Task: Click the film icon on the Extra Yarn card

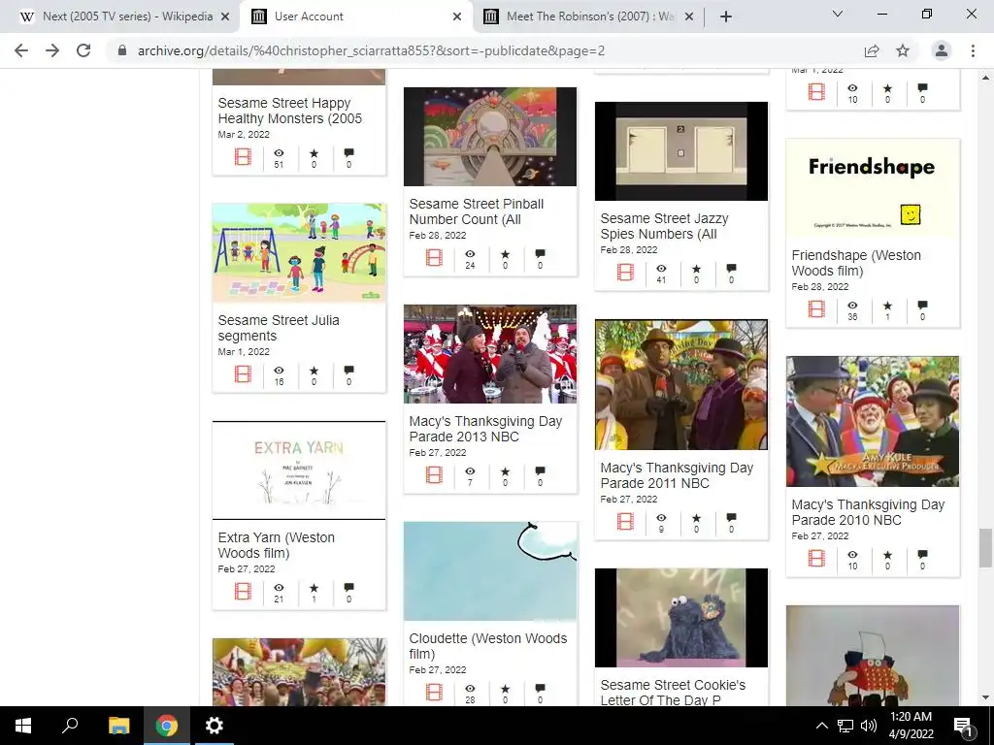Action: (243, 591)
